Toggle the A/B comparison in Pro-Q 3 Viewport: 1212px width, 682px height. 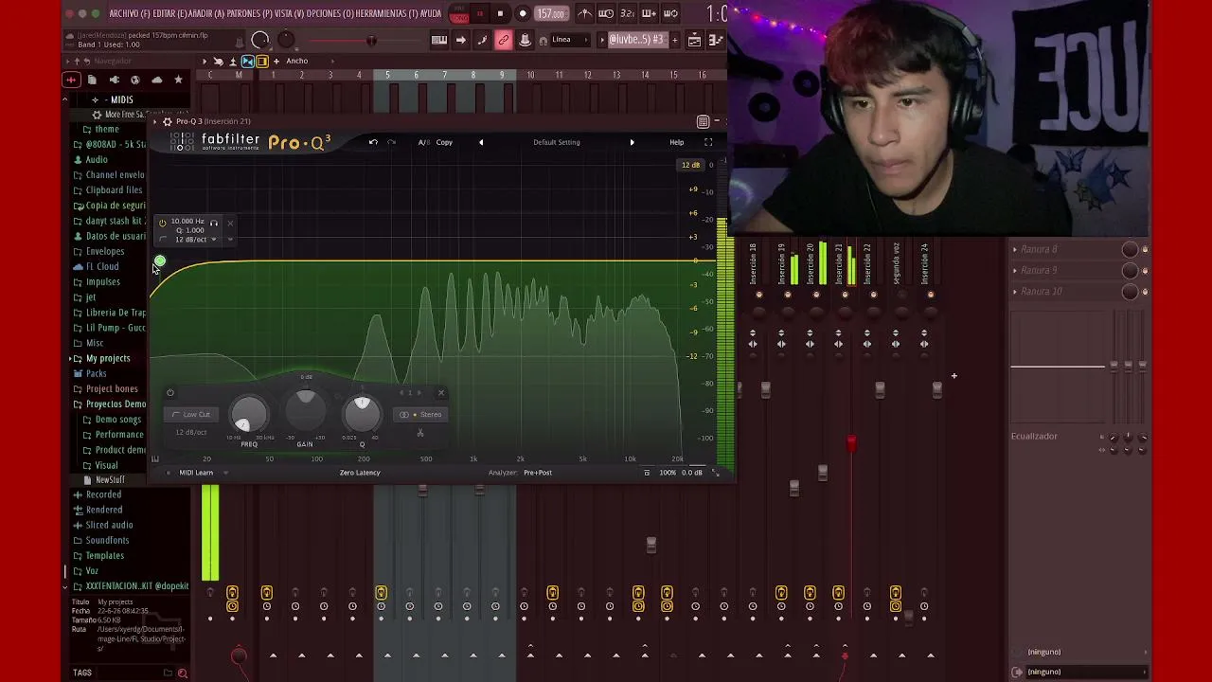423,142
